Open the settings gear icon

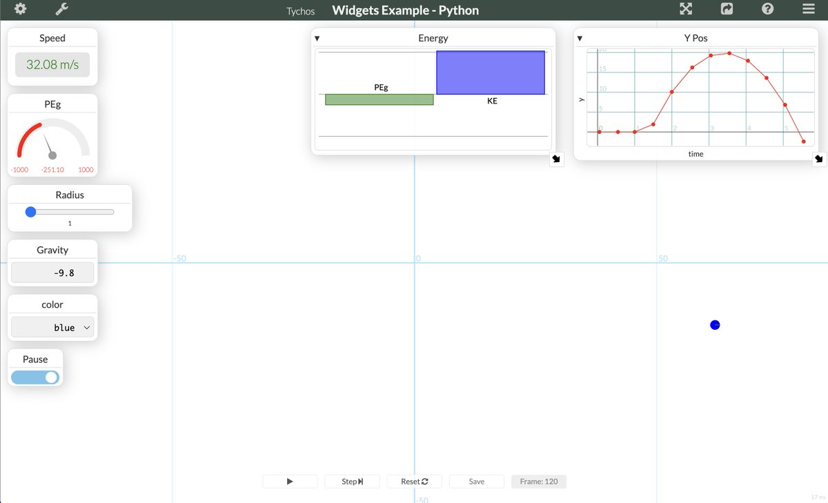coord(21,10)
